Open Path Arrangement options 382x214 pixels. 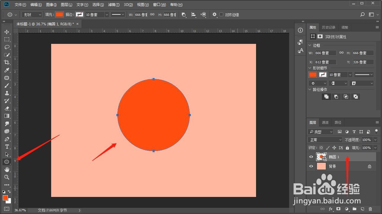[203, 14]
